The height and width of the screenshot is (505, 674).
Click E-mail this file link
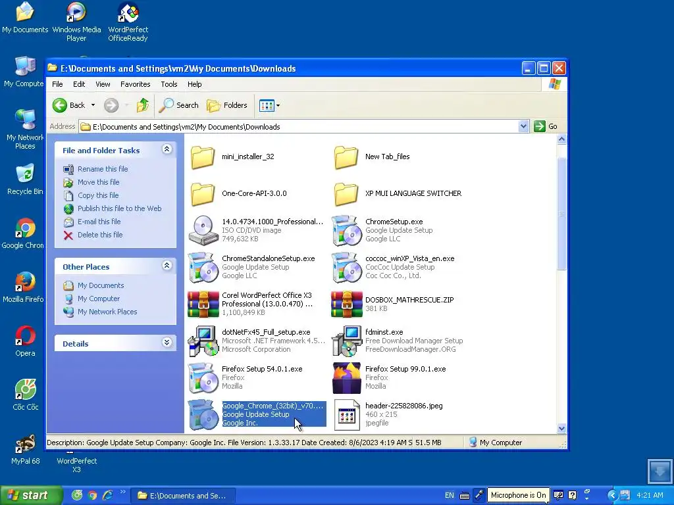(x=99, y=222)
